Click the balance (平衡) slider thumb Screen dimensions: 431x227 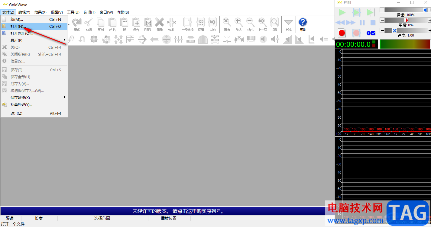(407, 20)
